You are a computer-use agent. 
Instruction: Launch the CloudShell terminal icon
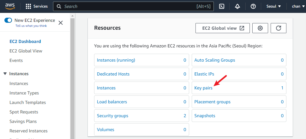pyautogui.click(x=222, y=6)
